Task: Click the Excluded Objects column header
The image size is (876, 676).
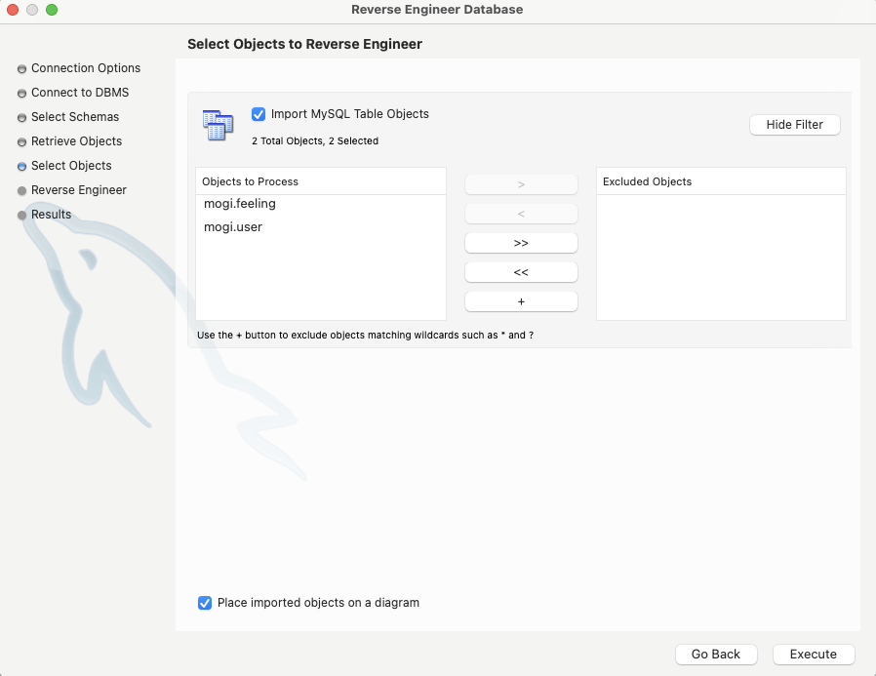Action: tap(721, 181)
